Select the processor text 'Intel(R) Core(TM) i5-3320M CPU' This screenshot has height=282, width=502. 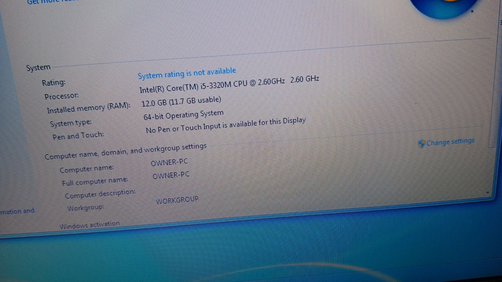click(x=193, y=86)
